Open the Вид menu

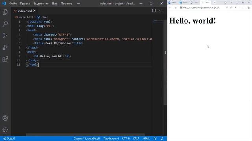tap(55, 4)
